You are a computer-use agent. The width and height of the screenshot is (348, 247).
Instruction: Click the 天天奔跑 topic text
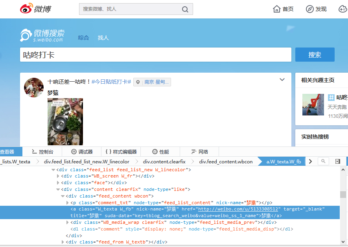tap(337, 107)
